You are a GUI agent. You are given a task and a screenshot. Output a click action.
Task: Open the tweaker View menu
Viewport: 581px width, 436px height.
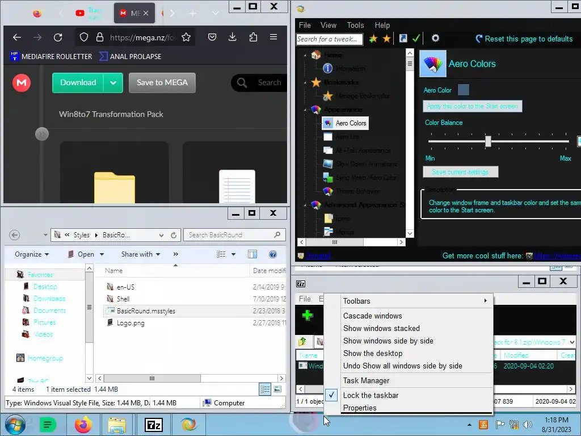coord(329,25)
